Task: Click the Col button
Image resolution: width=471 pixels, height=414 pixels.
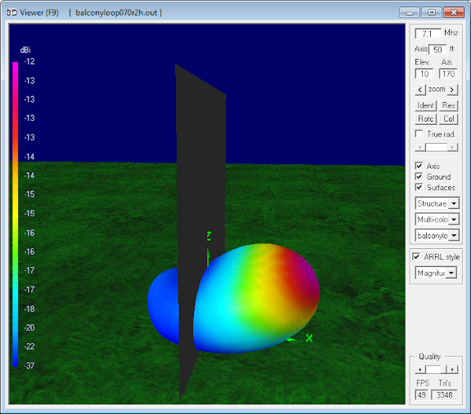Action: pyautogui.click(x=448, y=119)
